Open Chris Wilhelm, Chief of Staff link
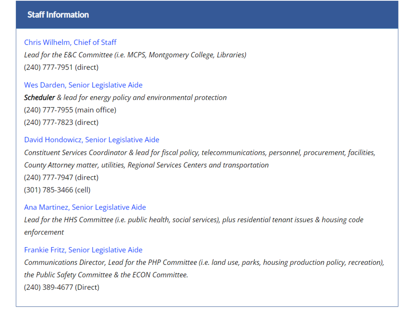 70,42
